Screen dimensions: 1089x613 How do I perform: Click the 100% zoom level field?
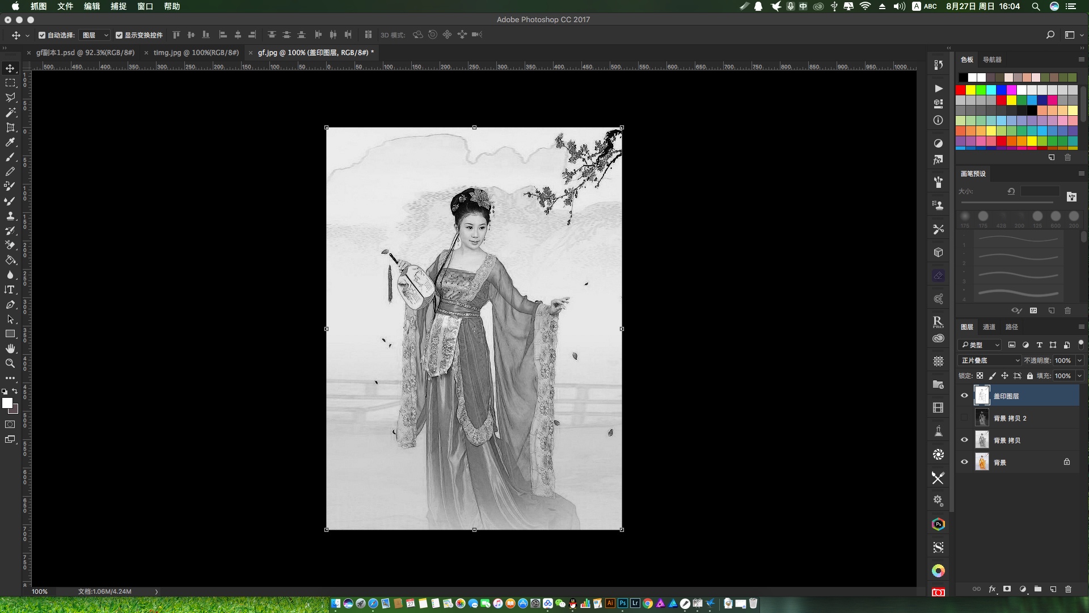(40, 591)
